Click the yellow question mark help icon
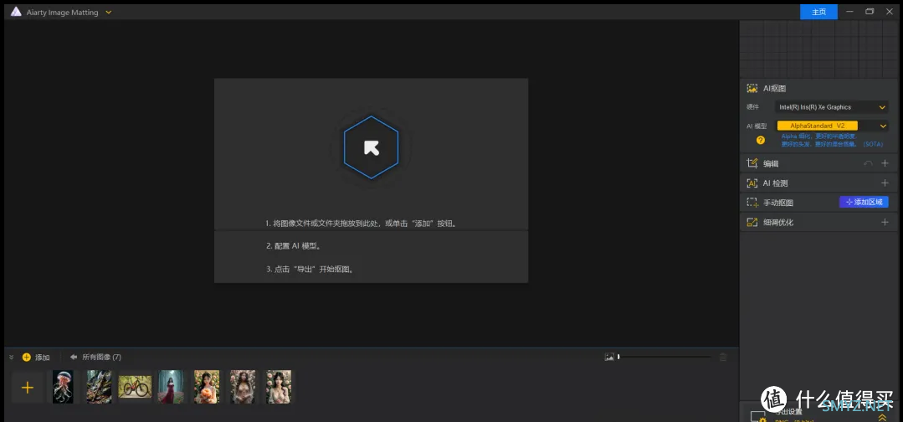 tap(761, 140)
